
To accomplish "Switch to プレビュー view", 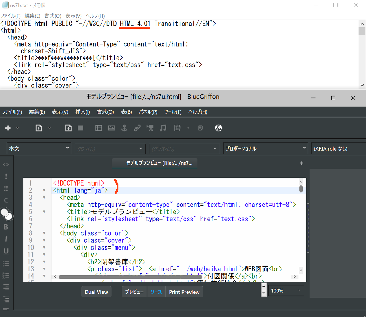I will (x=134, y=292).
